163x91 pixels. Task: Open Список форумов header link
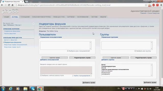point(154,13)
